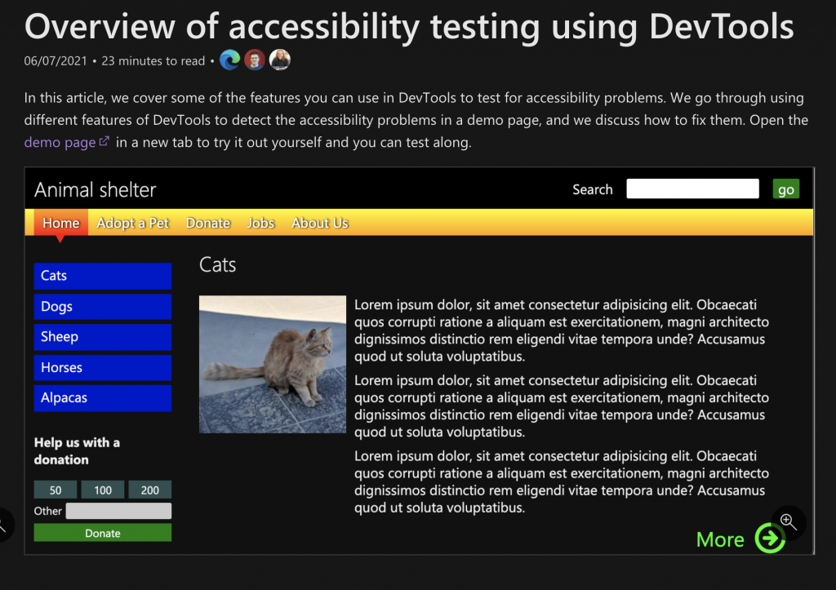
Task: Choose the 50 donation amount button
Action: click(56, 490)
